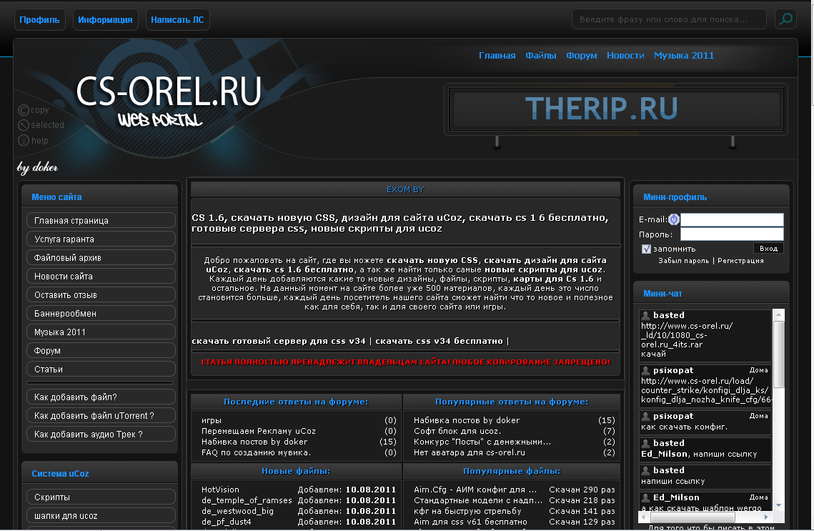Click the avatar icon beside Ed_Milson's message

[646, 498]
